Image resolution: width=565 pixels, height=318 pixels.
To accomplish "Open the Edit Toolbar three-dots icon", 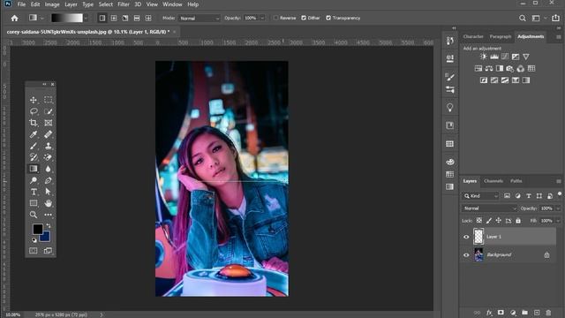I will point(48,215).
